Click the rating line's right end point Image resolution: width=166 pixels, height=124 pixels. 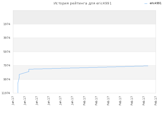[x=148, y=66]
